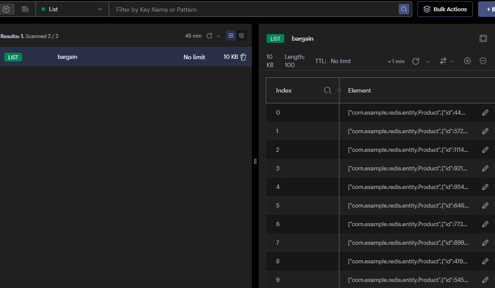Open the List key type dropdown

pyautogui.click(x=72, y=9)
